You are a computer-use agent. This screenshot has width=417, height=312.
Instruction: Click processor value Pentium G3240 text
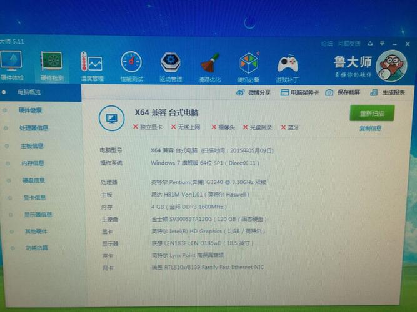point(209,182)
